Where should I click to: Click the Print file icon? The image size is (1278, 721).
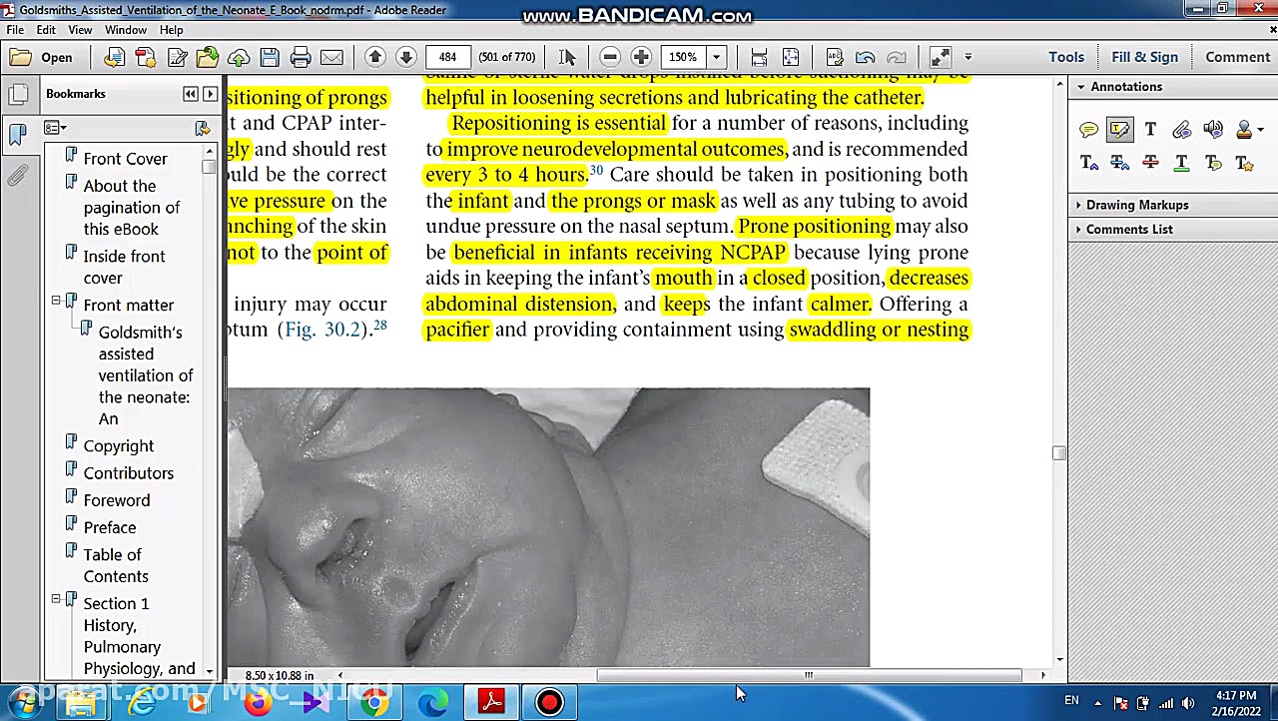(x=301, y=57)
